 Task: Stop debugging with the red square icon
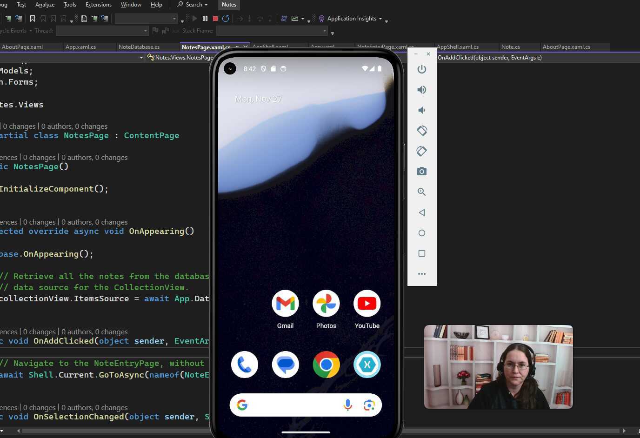(x=215, y=19)
